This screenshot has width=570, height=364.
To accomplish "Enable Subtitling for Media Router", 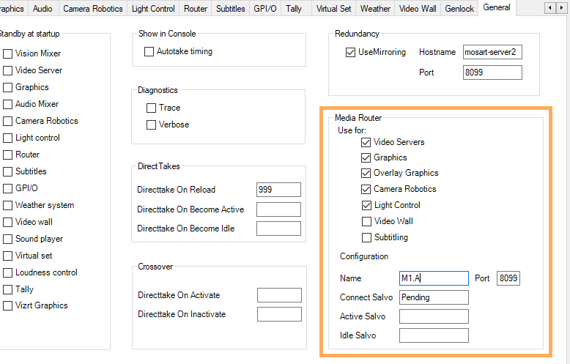I will pyautogui.click(x=366, y=237).
